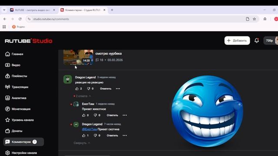This screenshot has height=156, width=278.
Task: Like the реакция на реакцию comment
Action: coord(77,88)
